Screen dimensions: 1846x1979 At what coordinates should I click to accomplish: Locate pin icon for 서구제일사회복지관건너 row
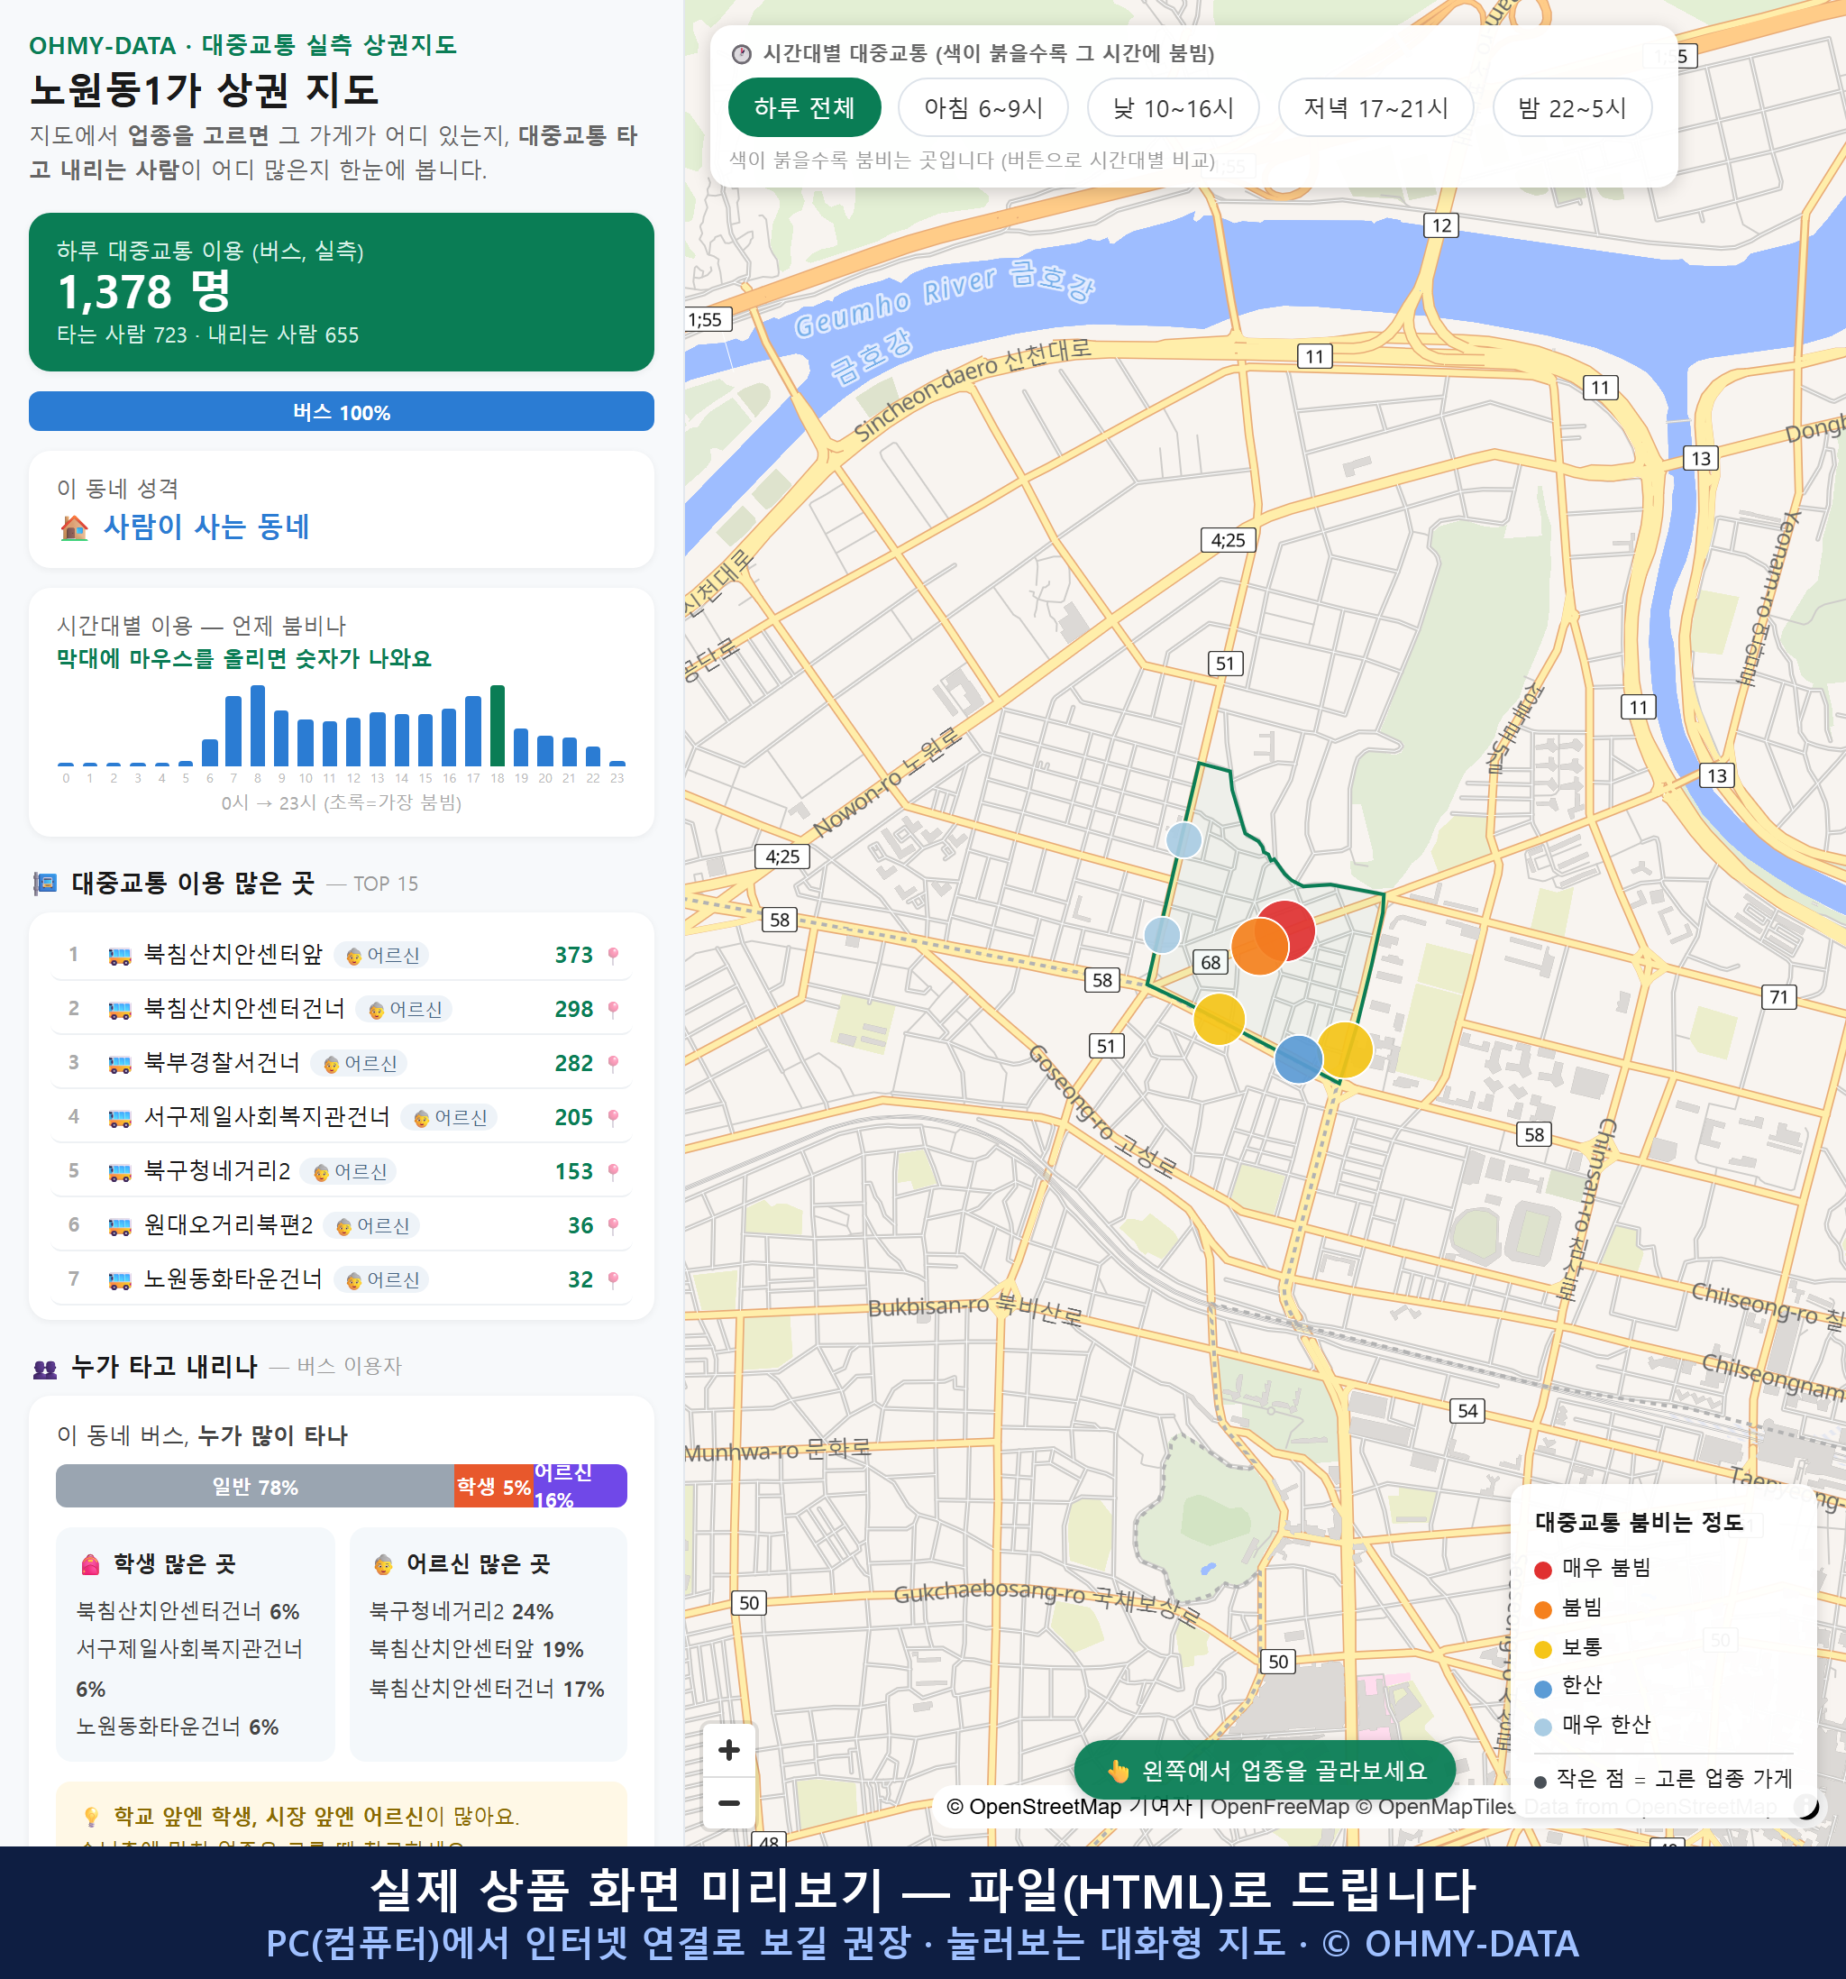pyautogui.click(x=613, y=1118)
